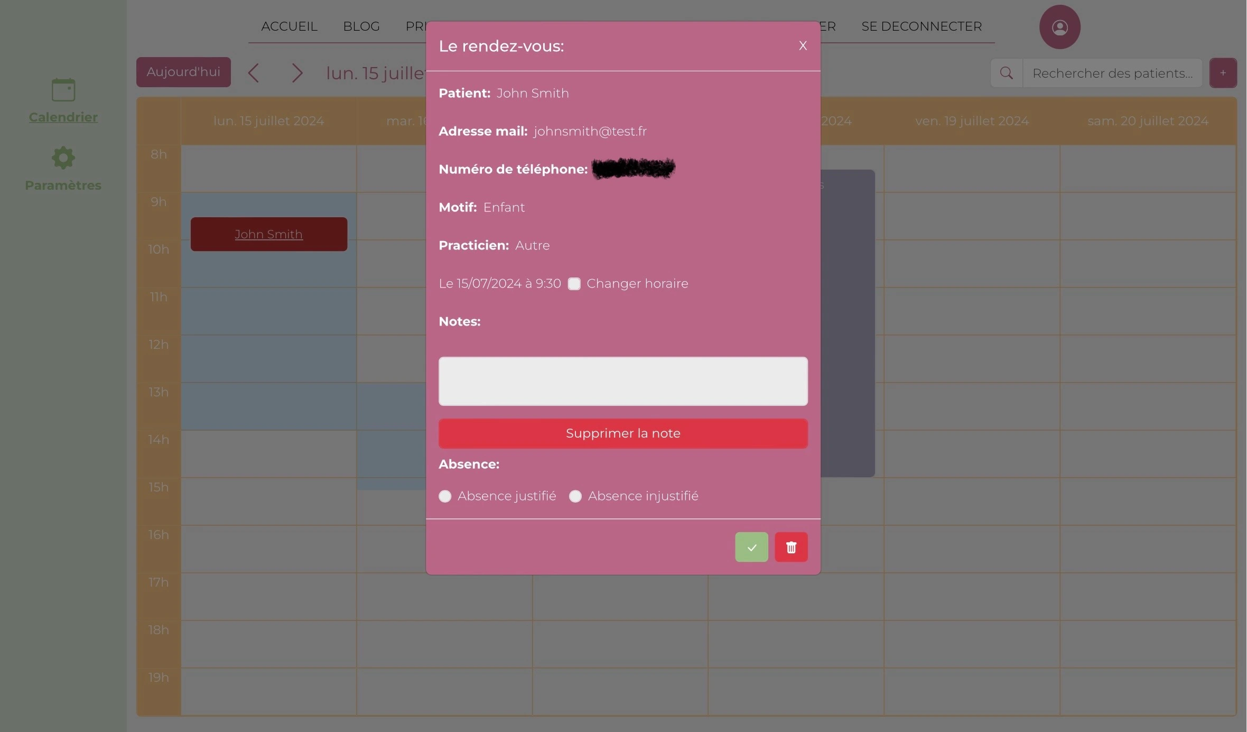Click SE DECONNECTER in navigation
The height and width of the screenshot is (732, 1247).
[x=921, y=26]
